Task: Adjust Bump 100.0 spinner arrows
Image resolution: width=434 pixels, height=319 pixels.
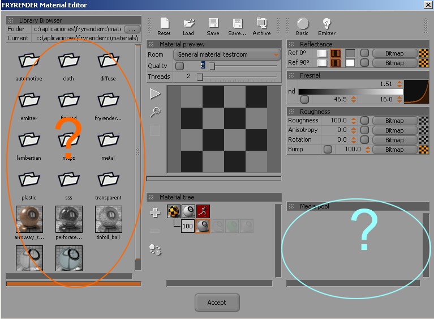Action: pos(368,150)
